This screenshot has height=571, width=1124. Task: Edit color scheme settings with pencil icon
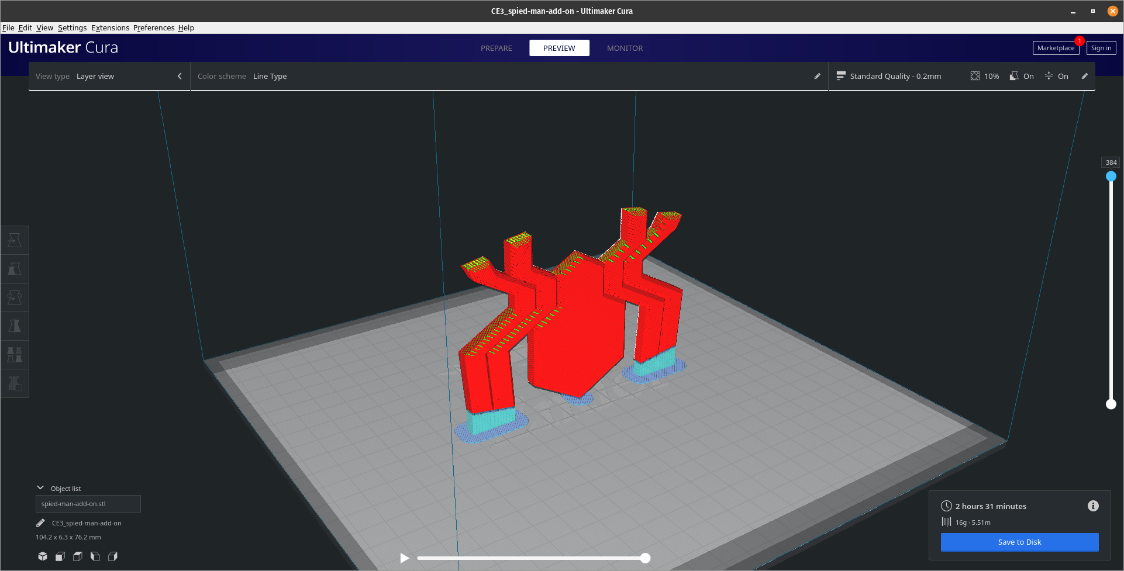point(817,76)
